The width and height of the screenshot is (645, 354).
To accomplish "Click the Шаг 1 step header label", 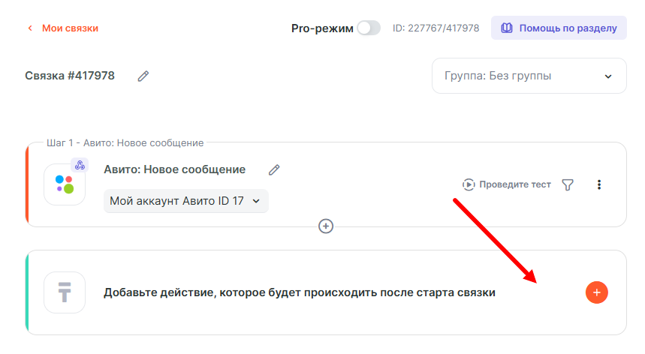I will 125,142.
